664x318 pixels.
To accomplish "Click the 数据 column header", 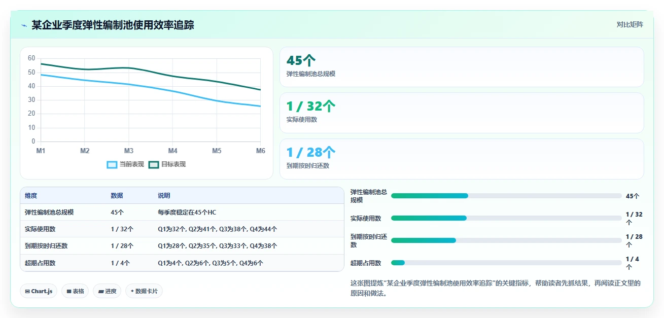I will coord(117,196).
